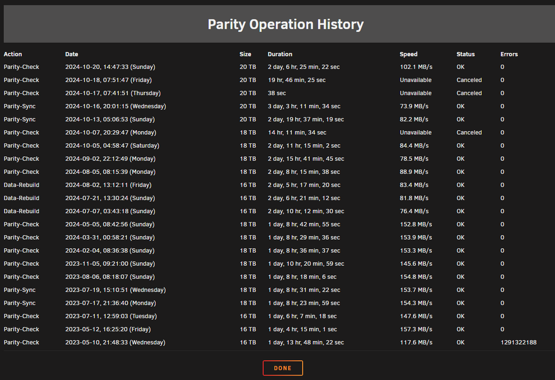Click date 2023-07-11, 12:59:03 (Tuesday)
This screenshot has width=555, height=380.
(x=111, y=316)
